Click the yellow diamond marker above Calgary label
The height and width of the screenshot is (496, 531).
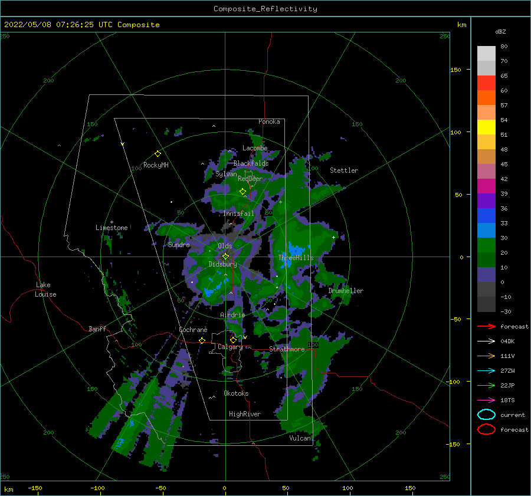(x=233, y=340)
